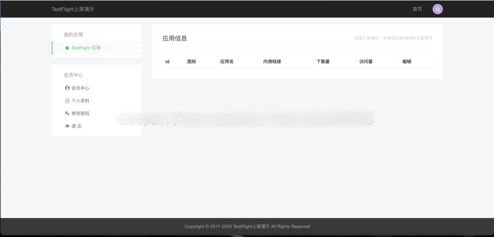Screen dimensions: 494x237
Task: Click the 下载量 column header
Action: 323,62
